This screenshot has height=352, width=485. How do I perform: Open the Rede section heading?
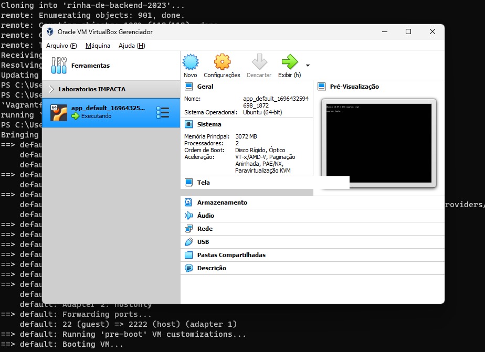tap(205, 229)
